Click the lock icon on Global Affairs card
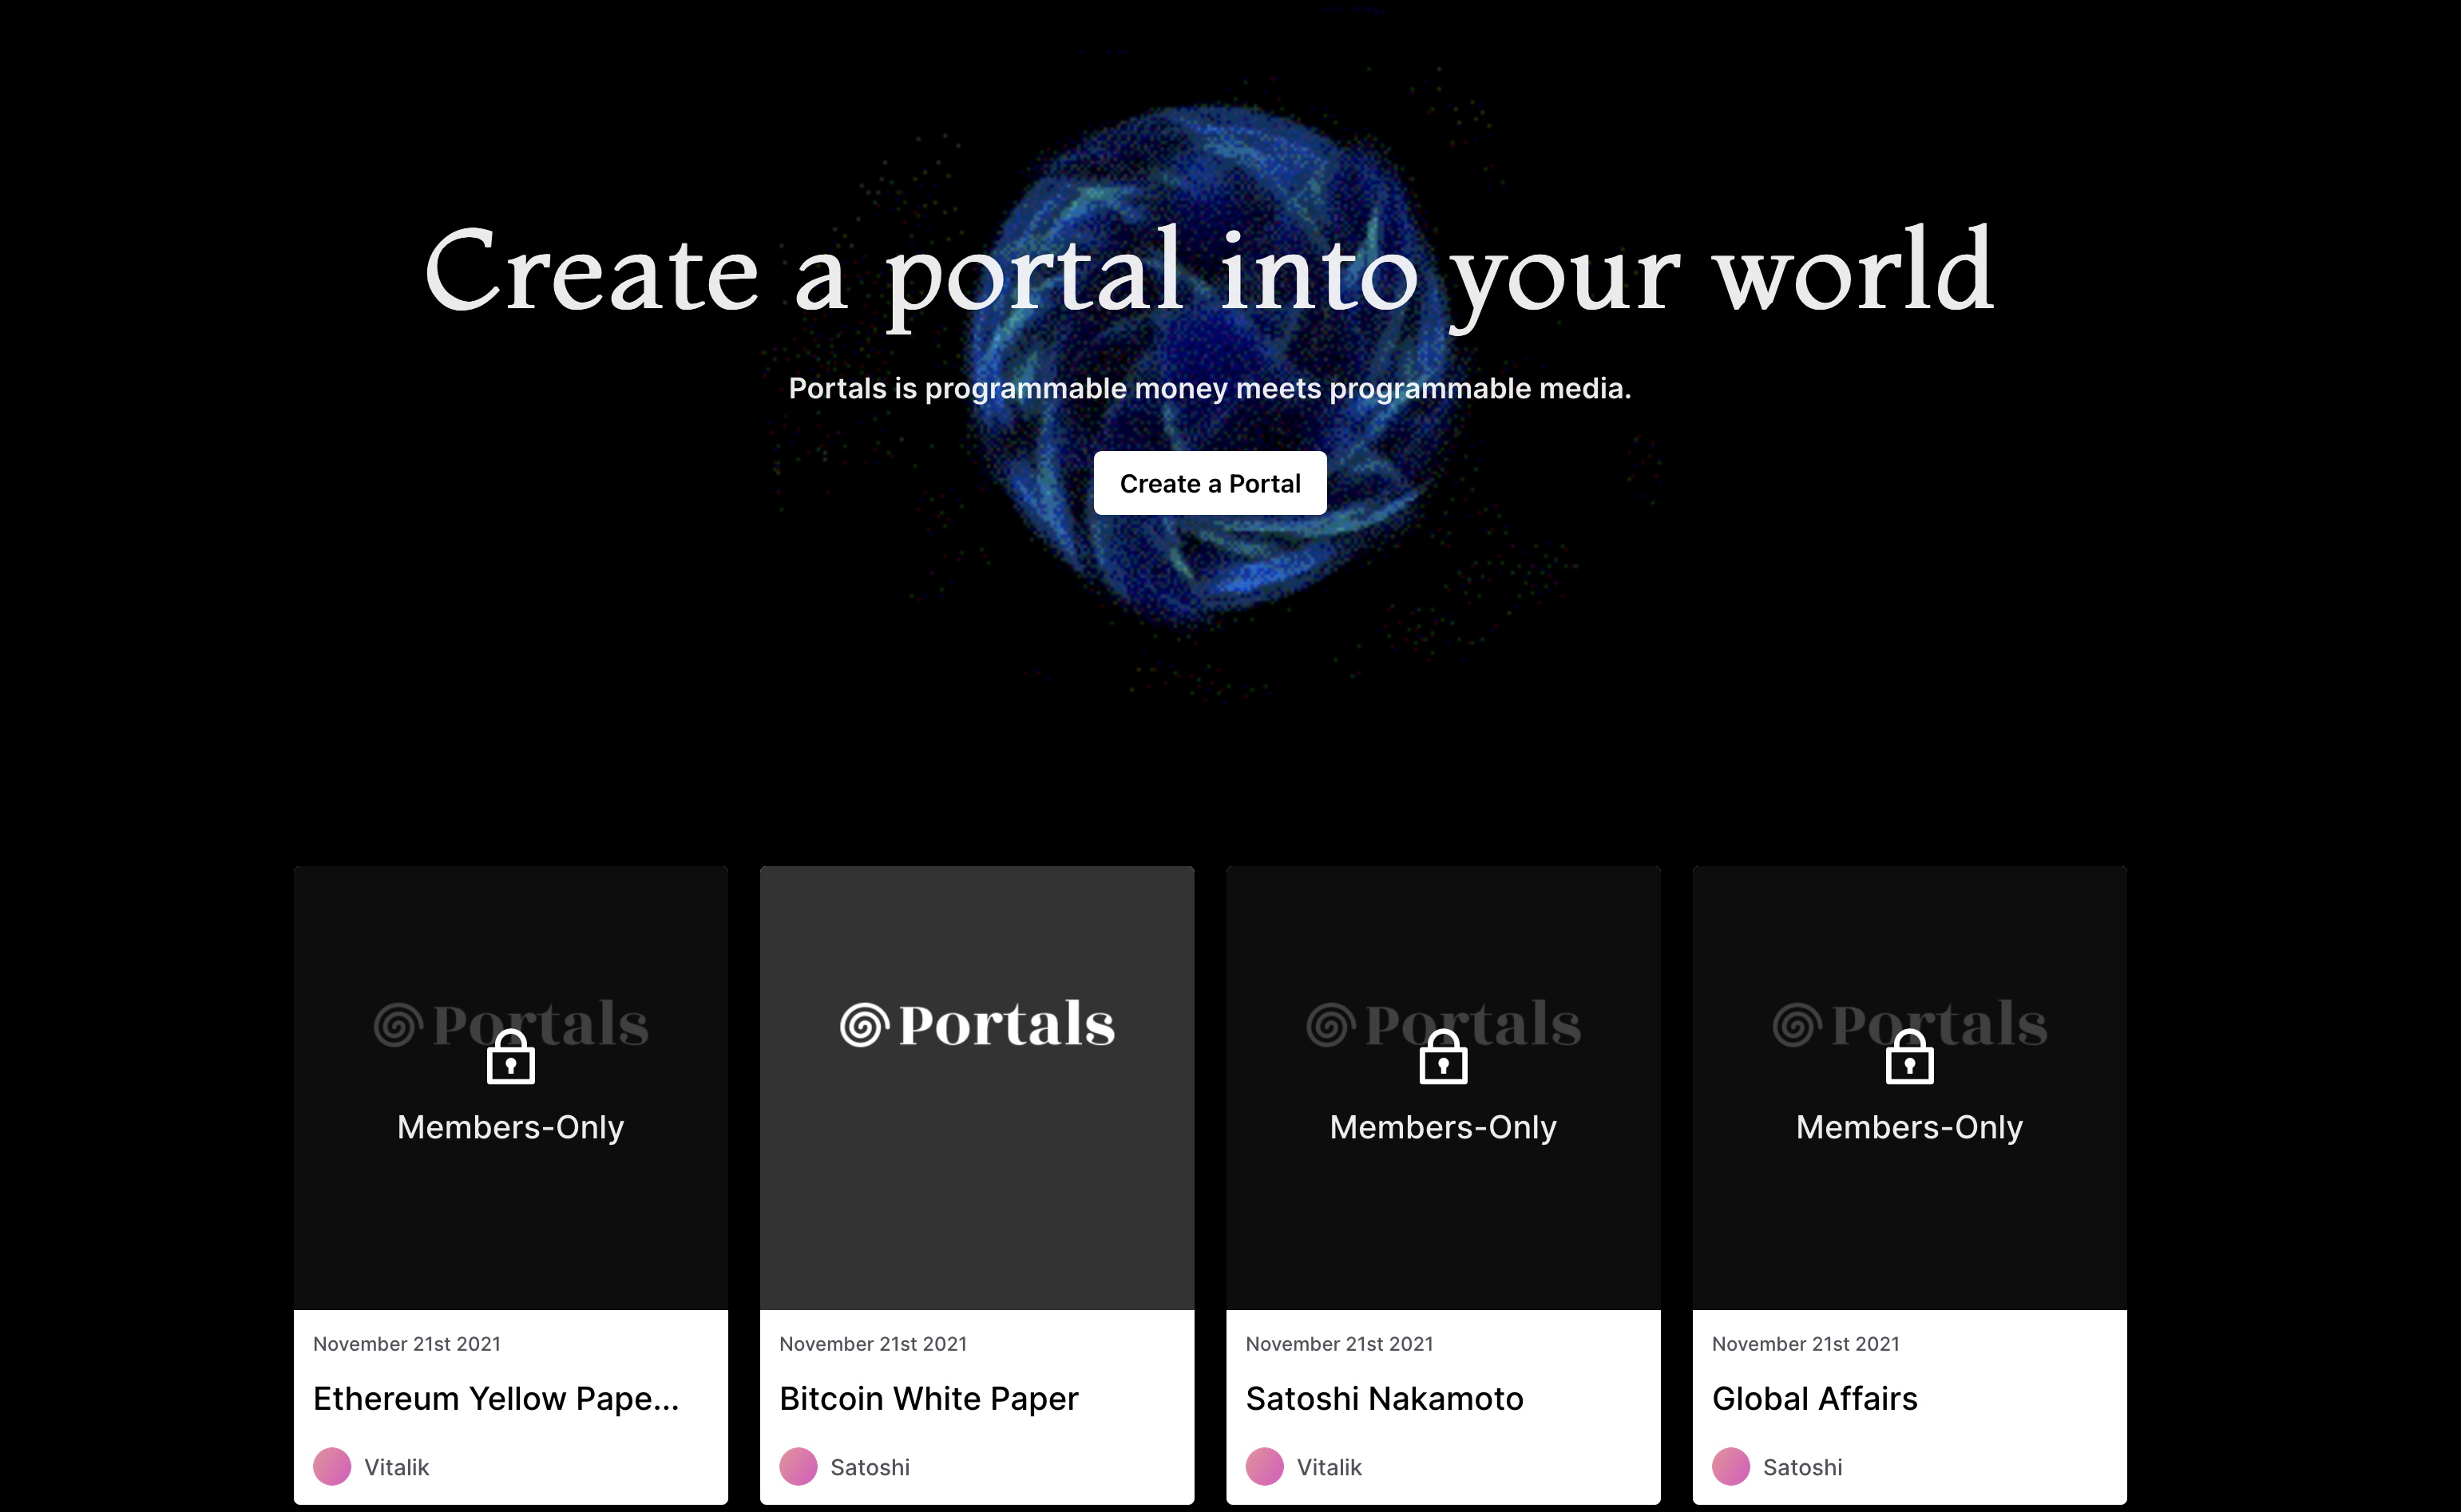 tap(1909, 1056)
